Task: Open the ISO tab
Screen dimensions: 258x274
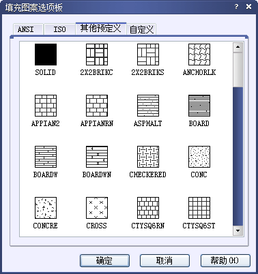Action: pos(59,29)
